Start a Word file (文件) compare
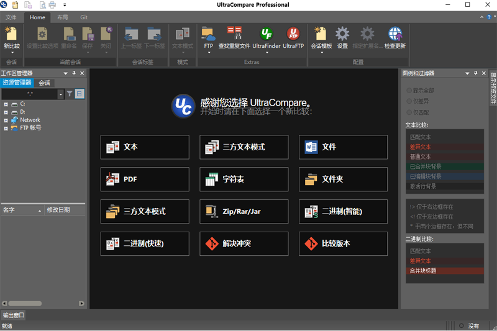Image resolution: width=497 pixels, height=331 pixels. [343, 147]
